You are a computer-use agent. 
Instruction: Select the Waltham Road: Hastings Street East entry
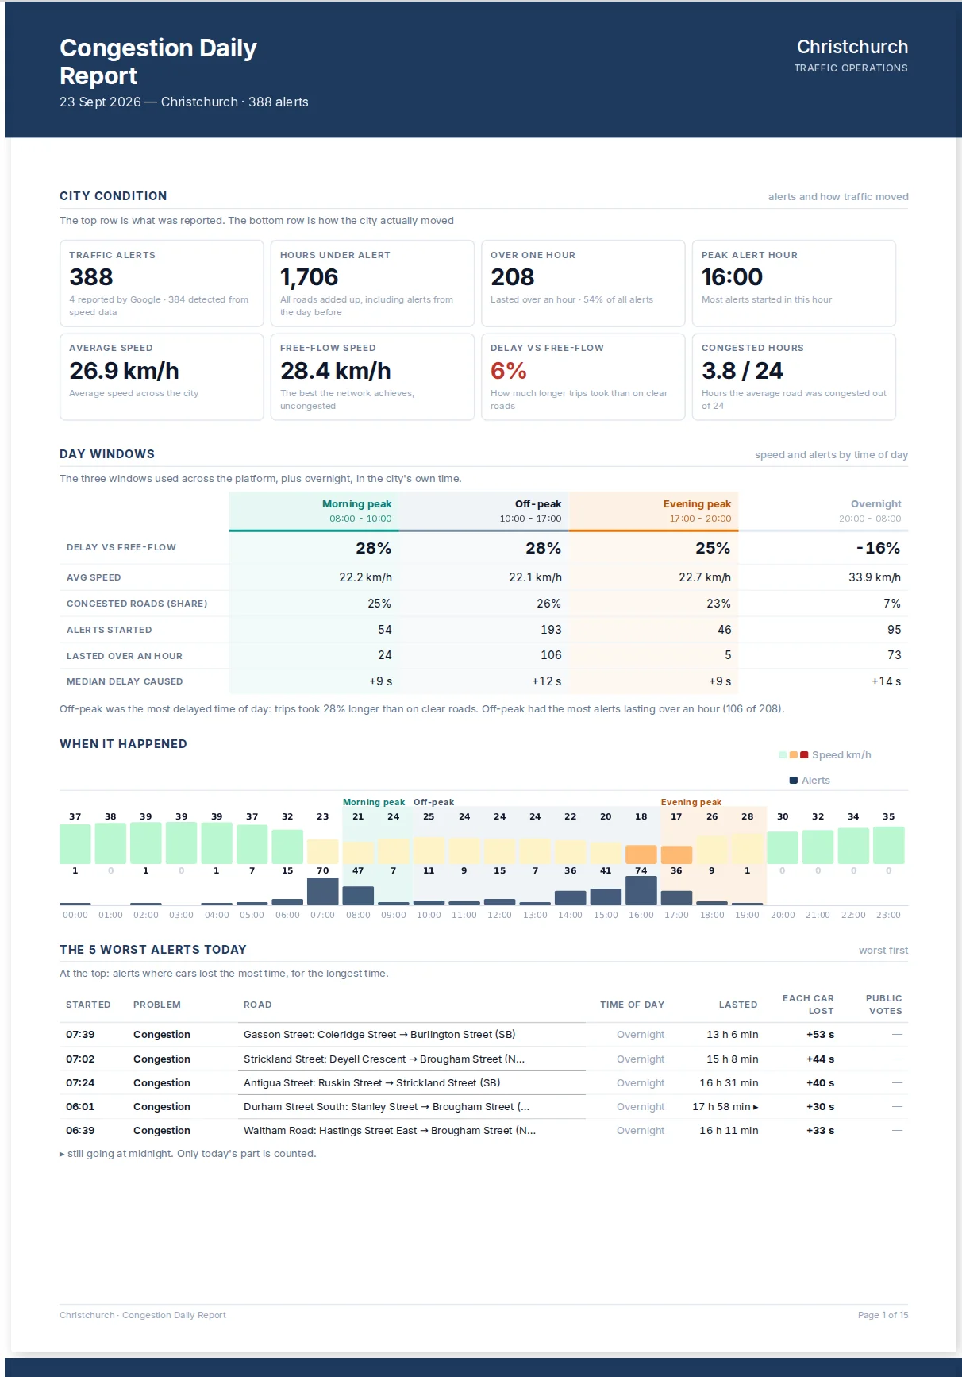point(390,1131)
